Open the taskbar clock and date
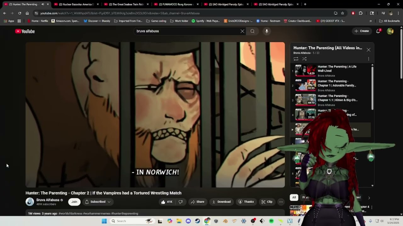This screenshot has height=226, width=403. pyautogui.click(x=394, y=221)
